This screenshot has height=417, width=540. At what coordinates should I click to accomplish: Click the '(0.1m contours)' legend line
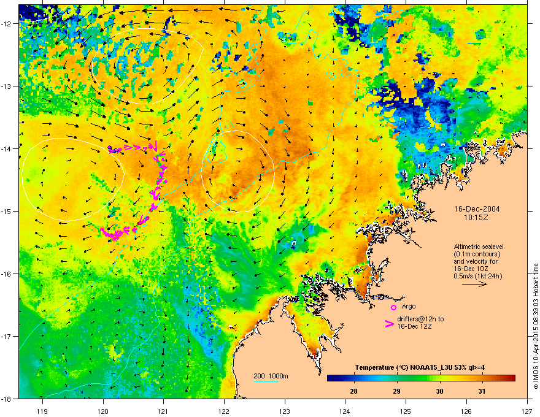[477, 254]
